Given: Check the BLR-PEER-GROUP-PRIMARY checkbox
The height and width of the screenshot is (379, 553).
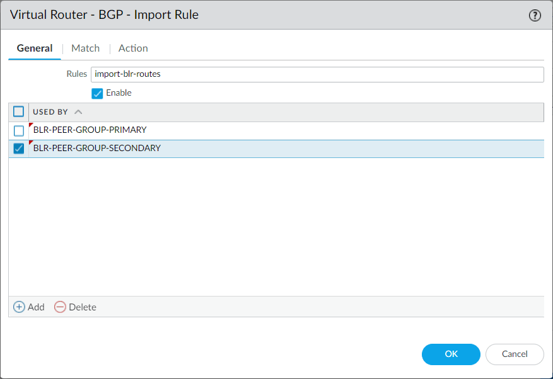Looking at the screenshot, I should [18, 130].
